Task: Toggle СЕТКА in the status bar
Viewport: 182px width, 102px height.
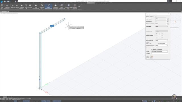Action: pos(15,101)
